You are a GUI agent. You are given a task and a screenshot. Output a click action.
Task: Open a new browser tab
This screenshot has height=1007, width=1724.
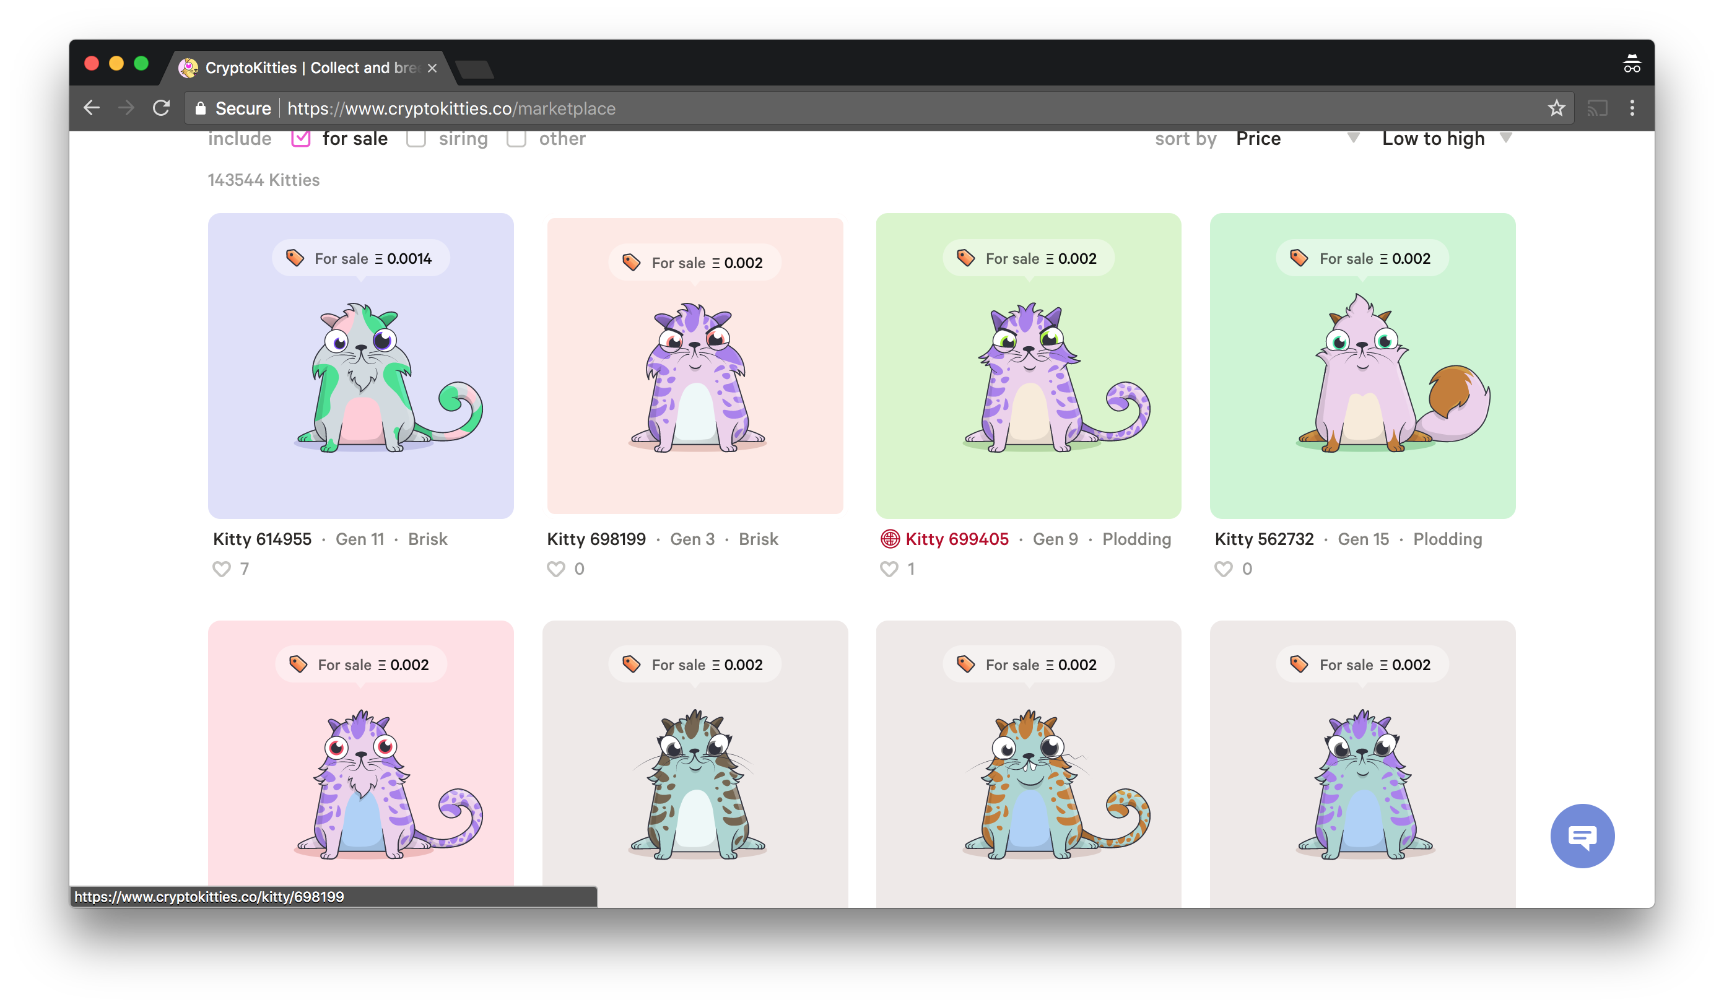(x=474, y=69)
